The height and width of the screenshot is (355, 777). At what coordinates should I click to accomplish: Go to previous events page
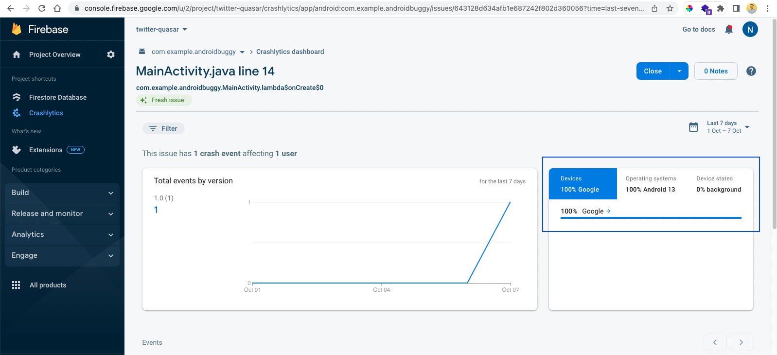coord(715,342)
